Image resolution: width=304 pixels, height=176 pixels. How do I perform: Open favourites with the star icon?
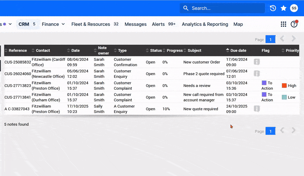point(283,8)
